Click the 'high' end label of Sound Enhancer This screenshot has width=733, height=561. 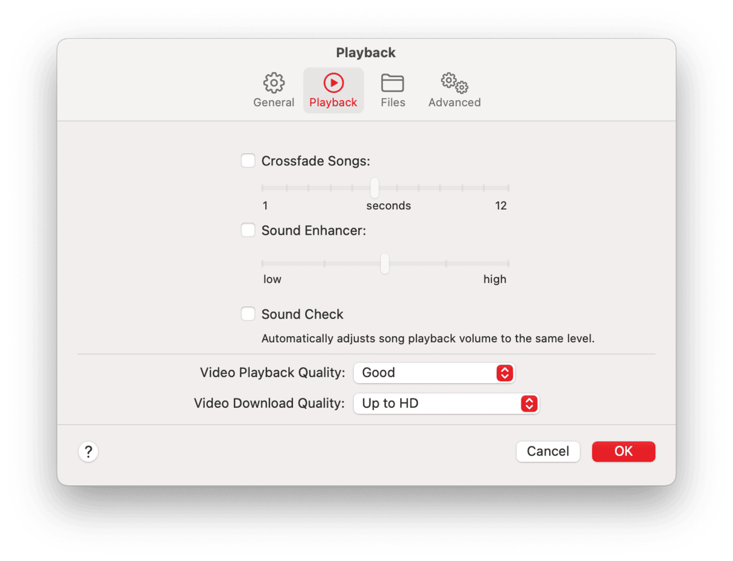click(x=495, y=279)
